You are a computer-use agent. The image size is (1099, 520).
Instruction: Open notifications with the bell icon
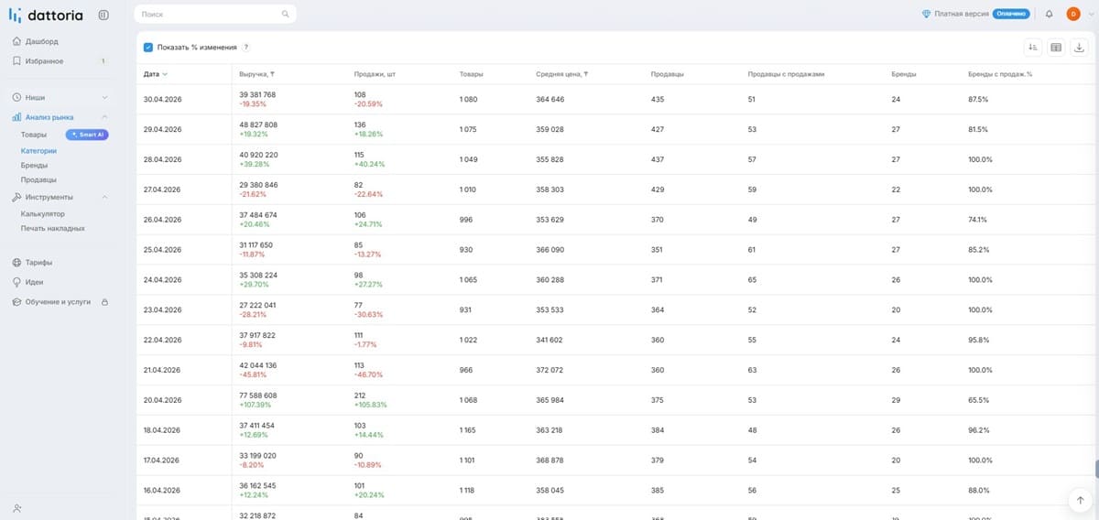1049,14
